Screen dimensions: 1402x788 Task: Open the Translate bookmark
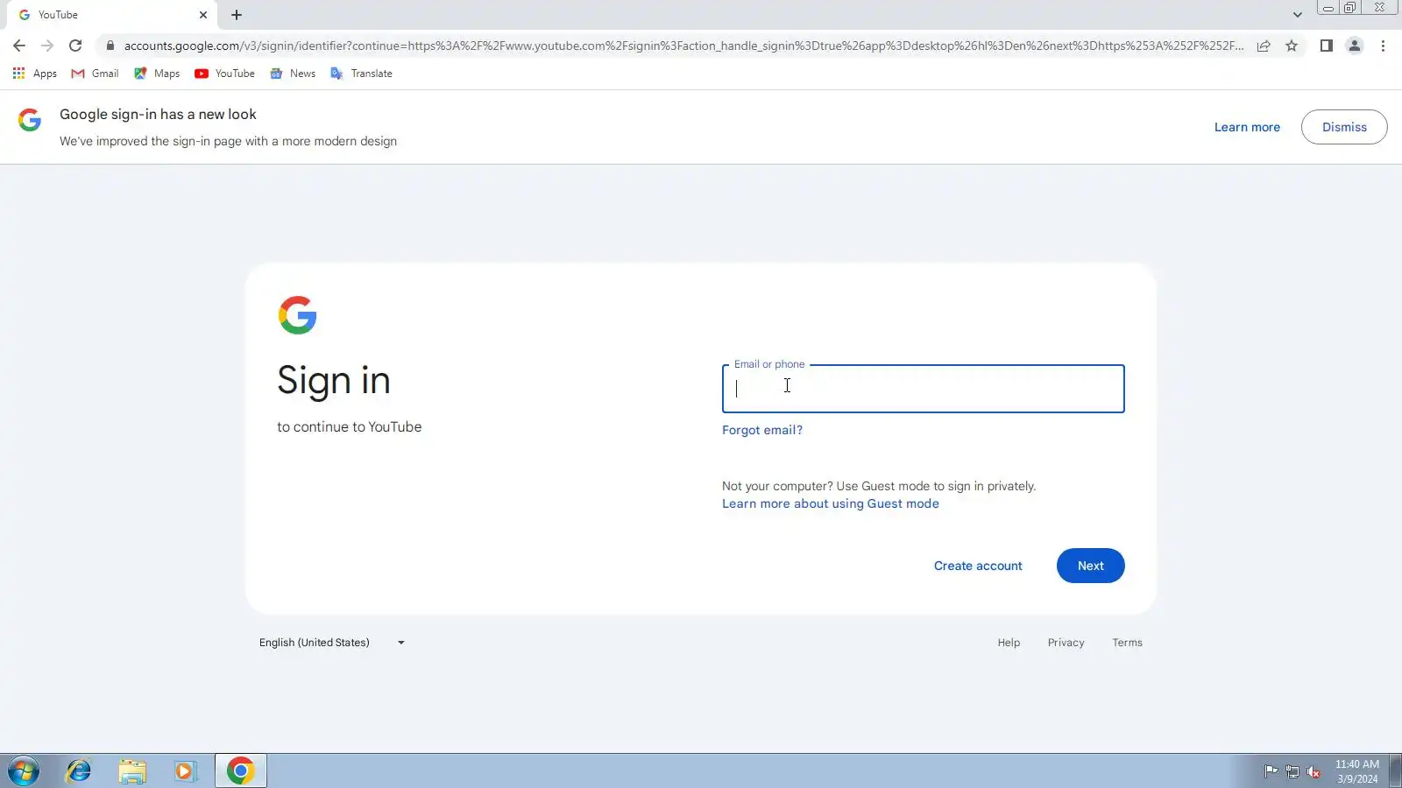tap(361, 74)
